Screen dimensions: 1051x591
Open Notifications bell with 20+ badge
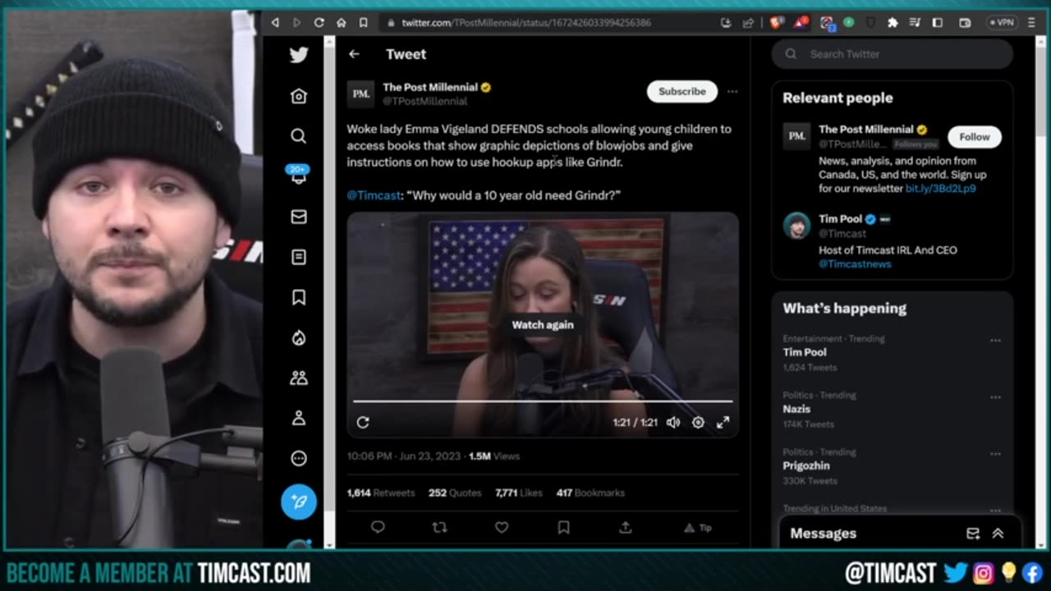tap(298, 175)
